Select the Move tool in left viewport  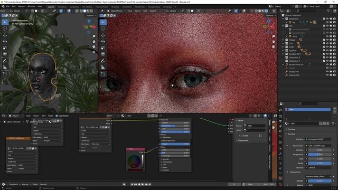(x=5, y=35)
